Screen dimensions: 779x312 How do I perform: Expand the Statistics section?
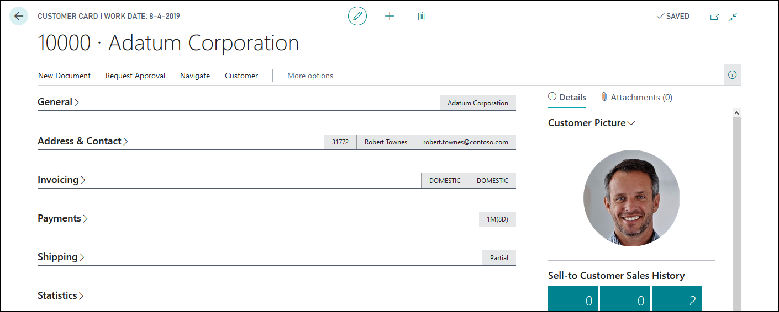coord(61,295)
